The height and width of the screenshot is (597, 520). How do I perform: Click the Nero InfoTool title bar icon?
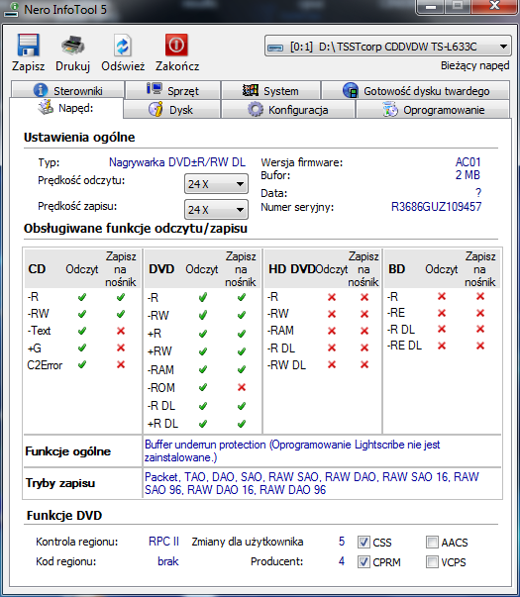(12, 10)
